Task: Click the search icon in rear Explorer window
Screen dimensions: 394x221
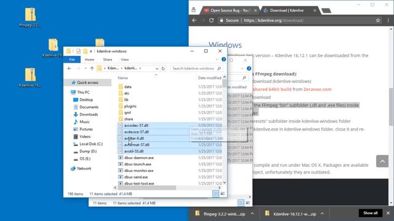Action: pyautogui.click(x=244, y=78)
